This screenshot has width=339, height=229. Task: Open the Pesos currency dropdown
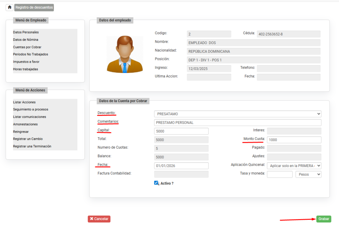pos(308,174)
